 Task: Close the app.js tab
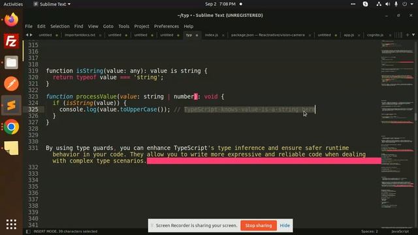[x=359, y=35]
